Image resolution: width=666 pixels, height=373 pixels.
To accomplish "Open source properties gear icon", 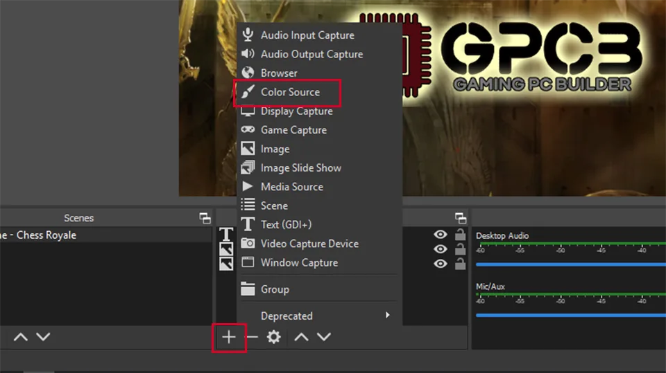I will (273, 337).
